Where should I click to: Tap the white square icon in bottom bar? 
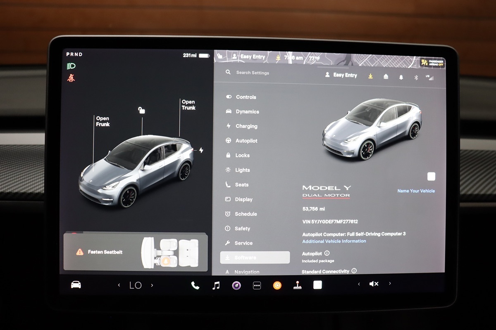(317, 285)
